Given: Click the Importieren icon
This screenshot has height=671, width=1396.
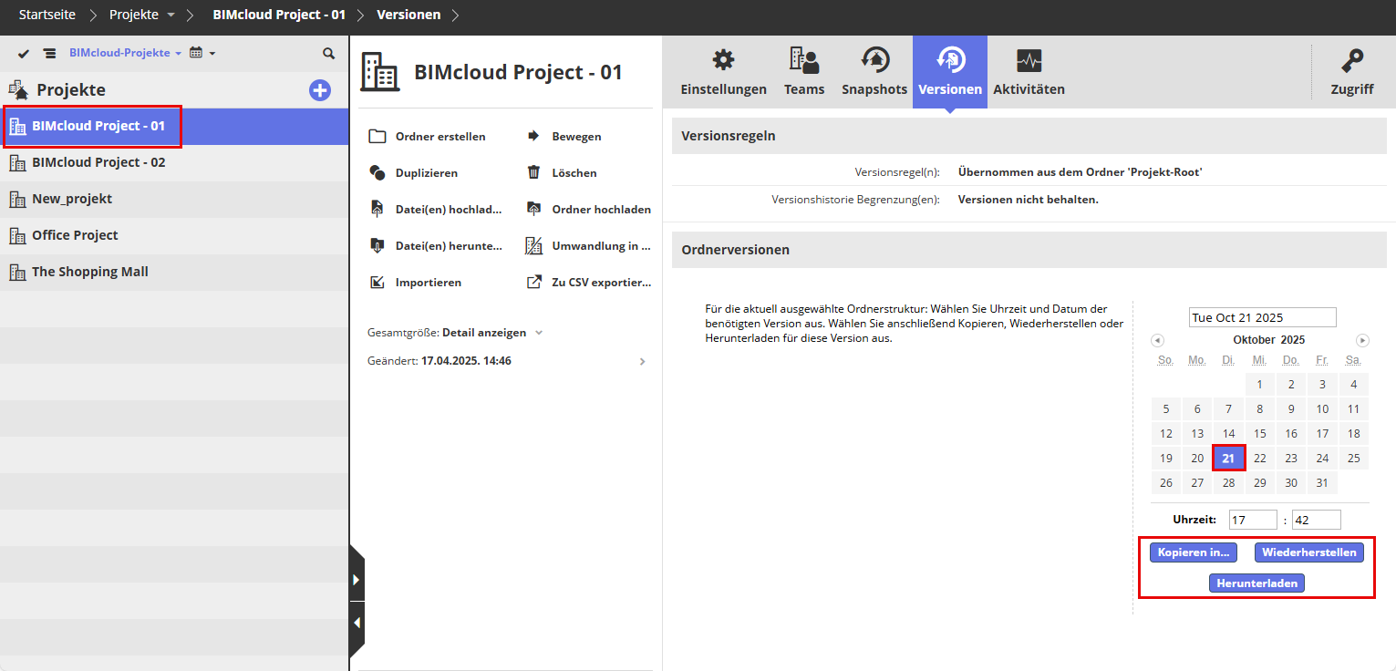Looking at the screenshot, I should (x=377, y=282).
